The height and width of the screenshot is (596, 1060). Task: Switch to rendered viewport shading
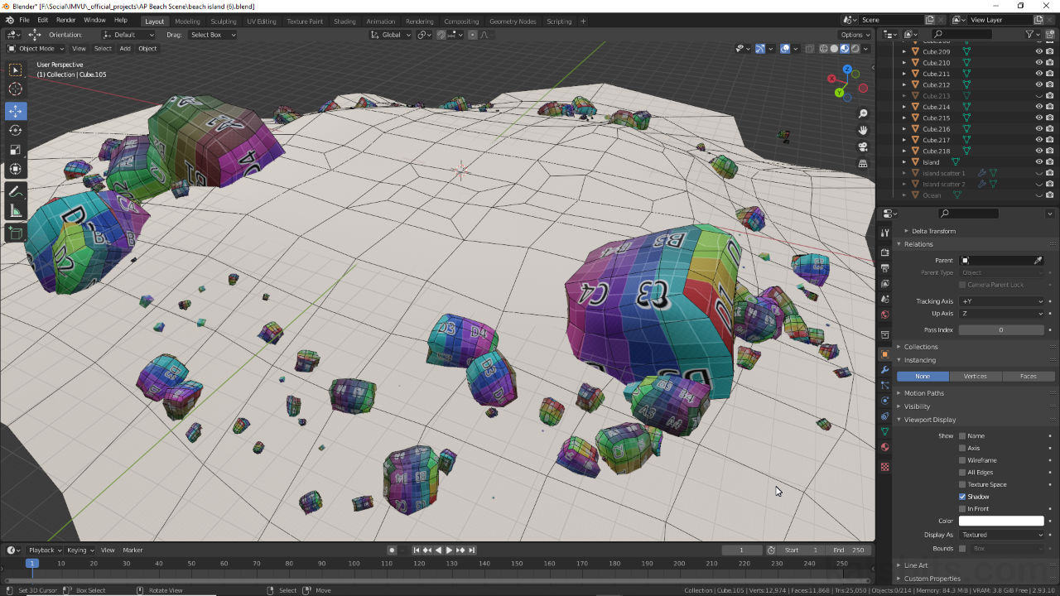pos(855,48)
